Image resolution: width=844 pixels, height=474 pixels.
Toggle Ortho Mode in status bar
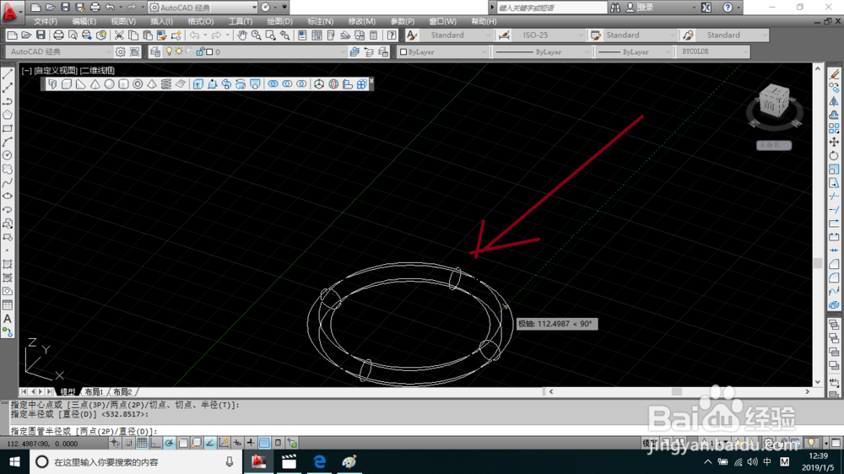tap(155, 443)
